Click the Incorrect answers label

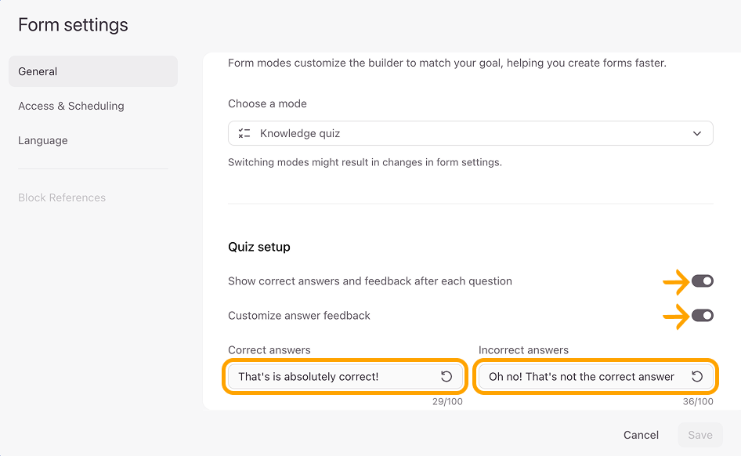(523, 350)
